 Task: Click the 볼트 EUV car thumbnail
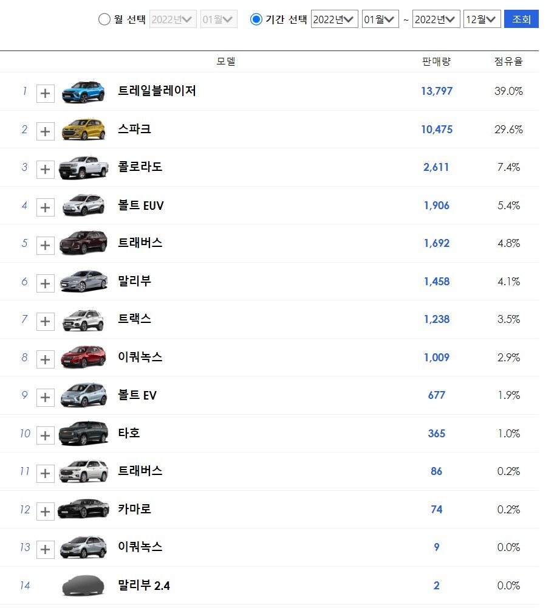83,204
